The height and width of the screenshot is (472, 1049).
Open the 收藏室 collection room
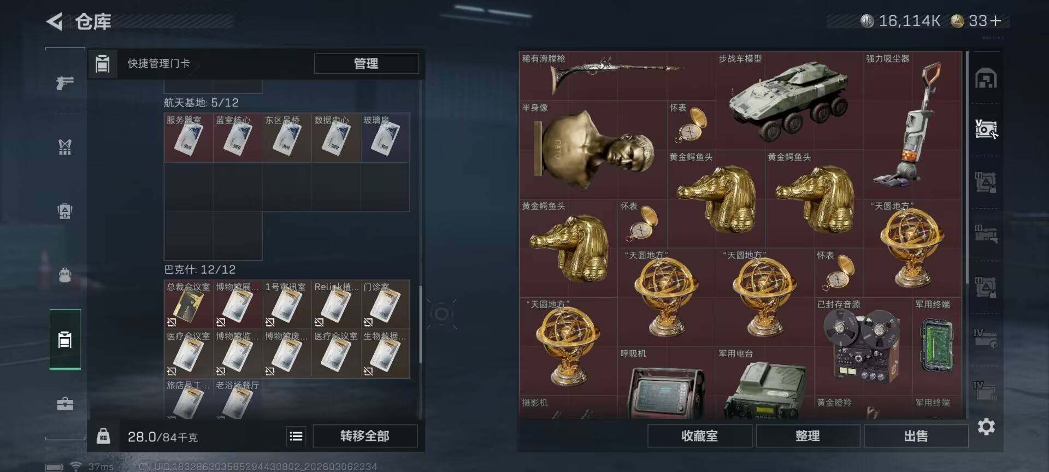pyautogui.click(x=699, y=436)
